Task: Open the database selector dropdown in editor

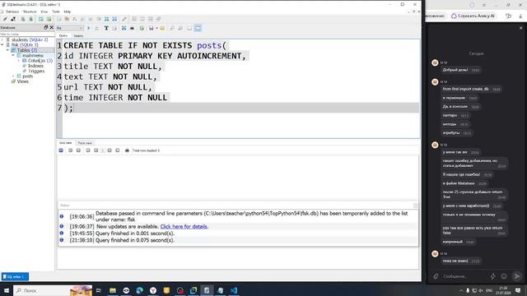Action: click(69, 28)
